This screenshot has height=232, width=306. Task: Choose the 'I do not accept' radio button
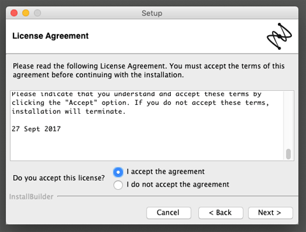point(118,185)
